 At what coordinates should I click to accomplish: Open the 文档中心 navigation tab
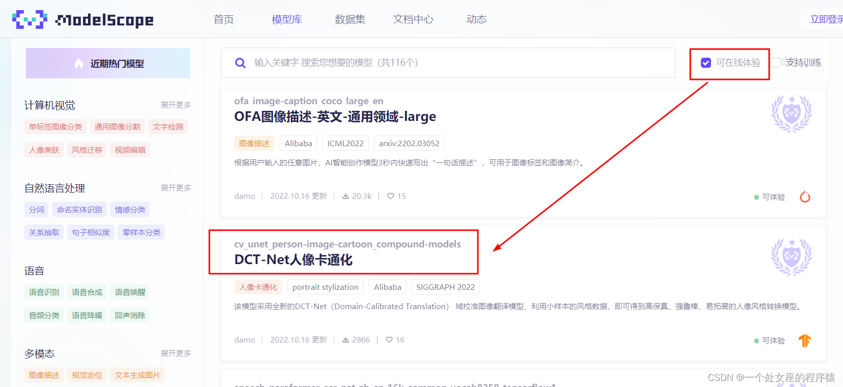coord(413,19)
